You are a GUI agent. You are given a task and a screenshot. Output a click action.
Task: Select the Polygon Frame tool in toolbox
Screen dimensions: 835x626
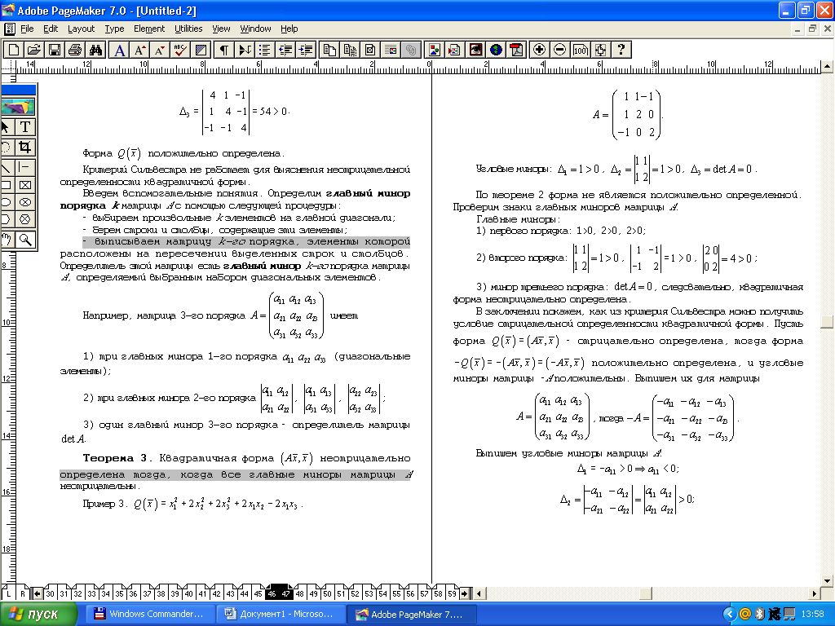[24, 219]
